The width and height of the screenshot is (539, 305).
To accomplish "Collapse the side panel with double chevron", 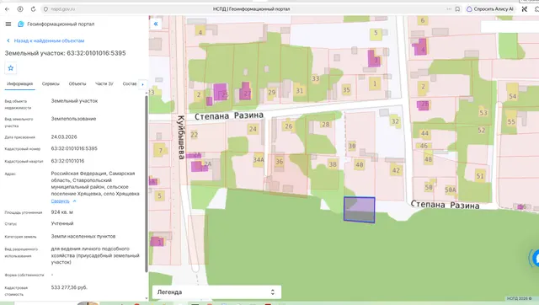I will click(x=156, y=24).
